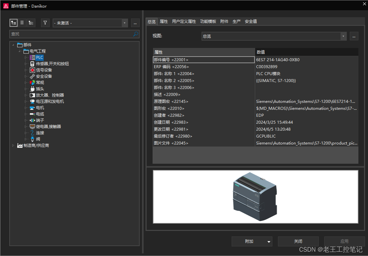Select 传感器,开关和按钮 in the tree
Image resolution: width=368 pixels, height=256 pixels.
pos(52,64)
